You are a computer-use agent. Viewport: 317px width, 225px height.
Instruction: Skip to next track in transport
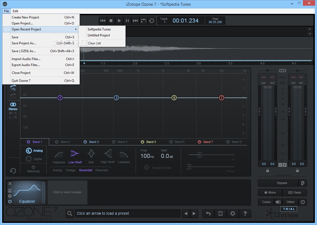[135, 21]
